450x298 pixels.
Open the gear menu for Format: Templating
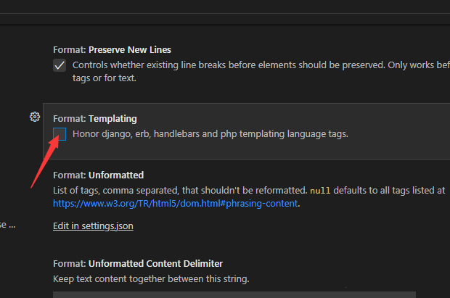point(34,117)
